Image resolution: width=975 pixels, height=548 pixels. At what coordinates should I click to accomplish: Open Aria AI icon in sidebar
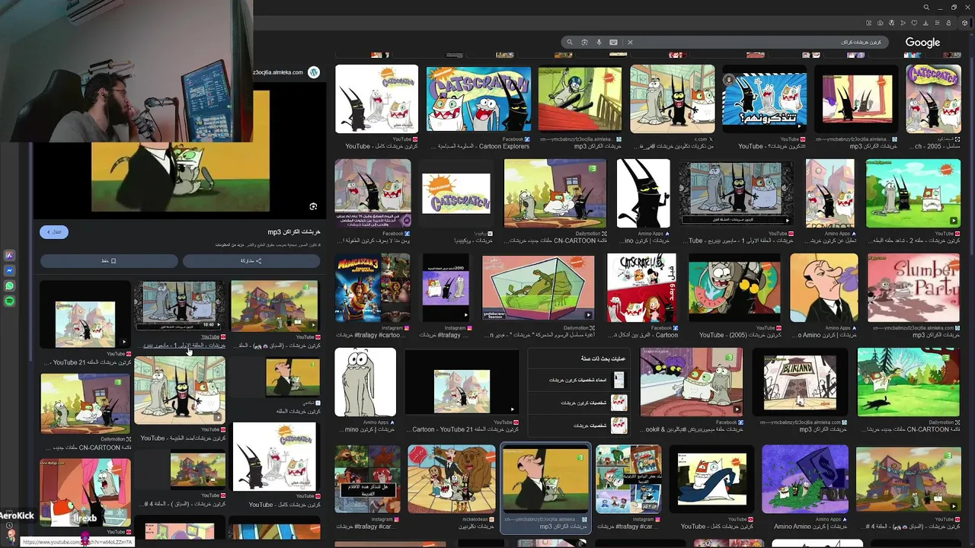[10, 256]
